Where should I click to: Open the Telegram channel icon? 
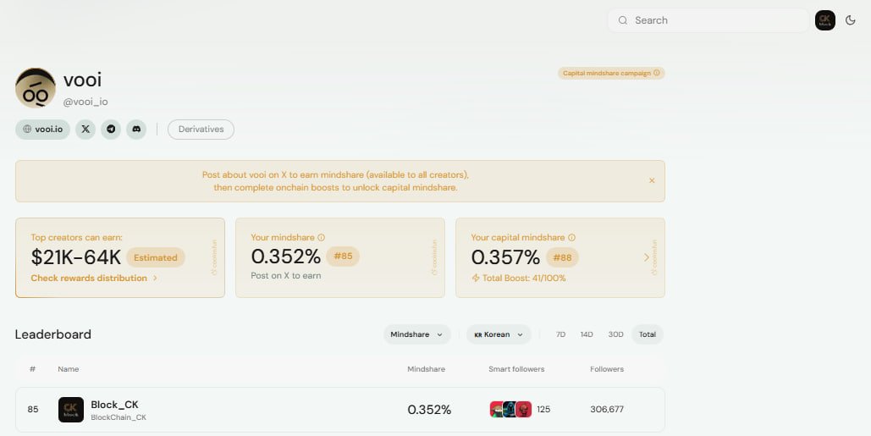click(111, 130)
